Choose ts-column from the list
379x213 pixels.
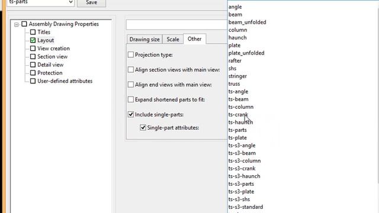pos(241,107)
